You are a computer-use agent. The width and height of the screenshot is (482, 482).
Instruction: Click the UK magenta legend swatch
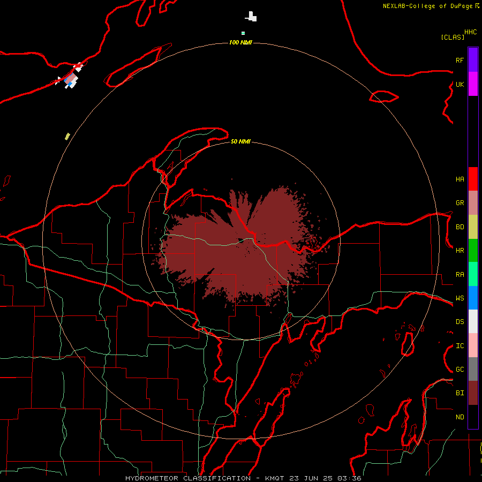473,84
